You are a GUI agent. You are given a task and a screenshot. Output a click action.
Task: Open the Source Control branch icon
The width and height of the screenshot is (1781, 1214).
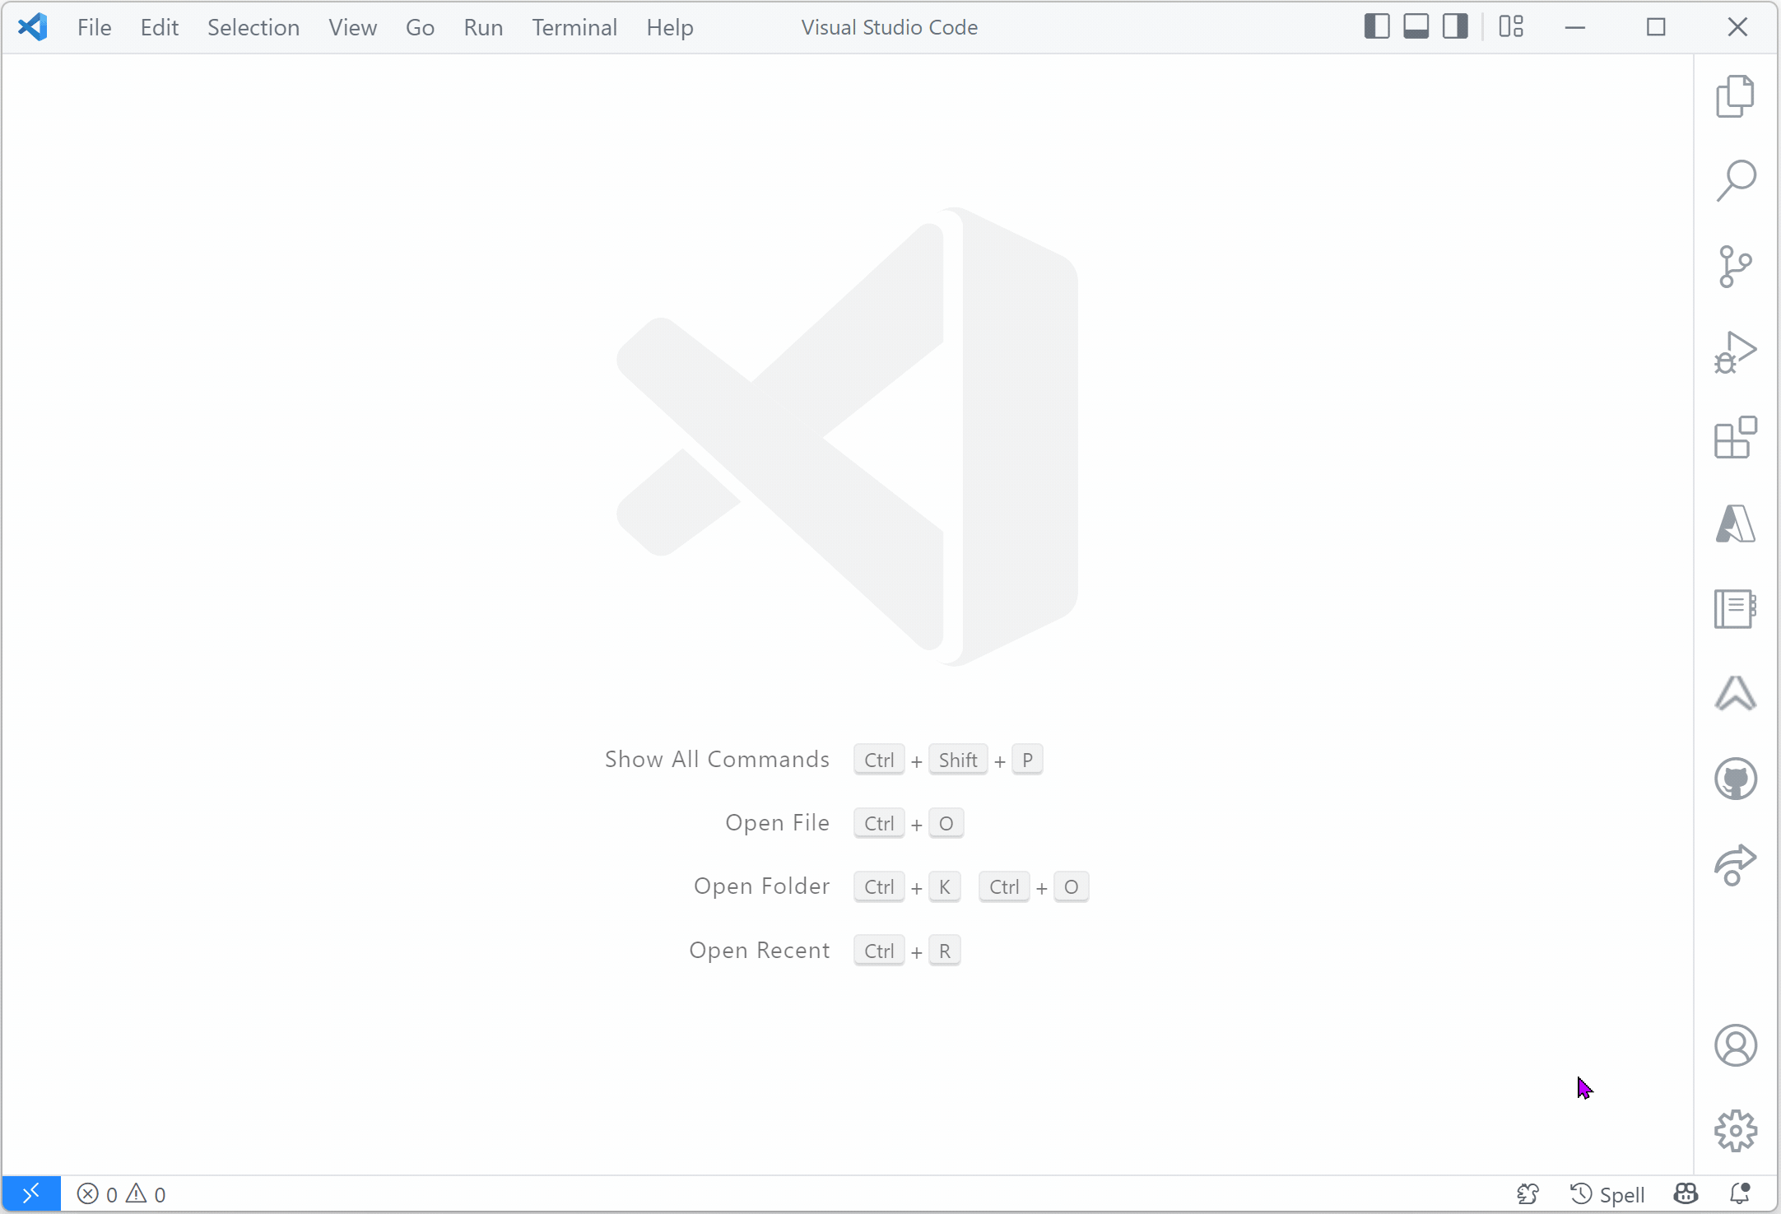(1735, 267)
